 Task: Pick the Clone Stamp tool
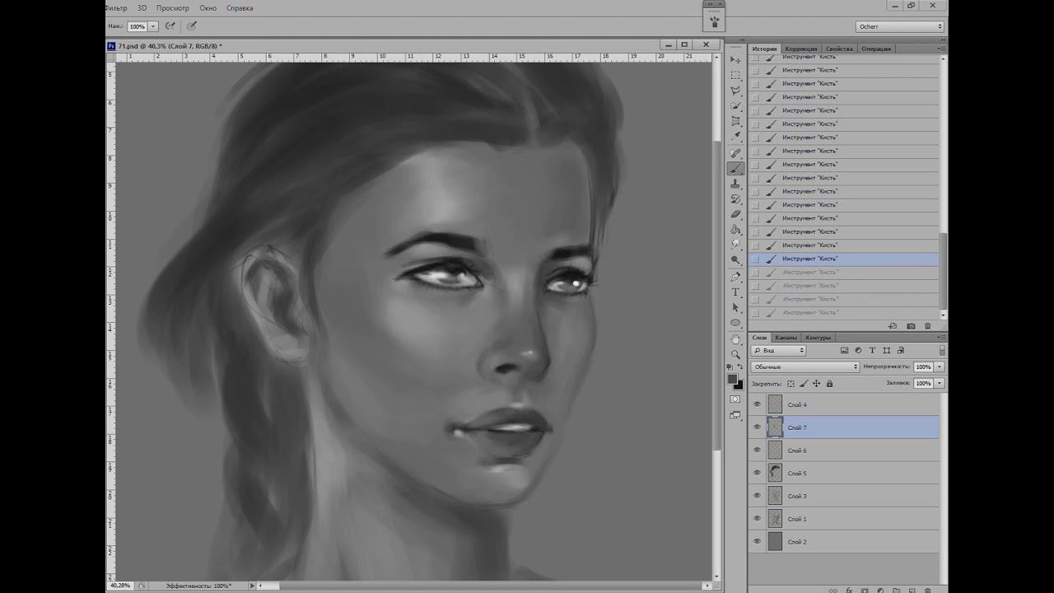coord(735,184)
